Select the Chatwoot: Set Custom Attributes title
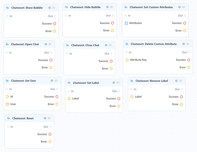Screen dimensions: 197x152 click(x=151, y=7)
